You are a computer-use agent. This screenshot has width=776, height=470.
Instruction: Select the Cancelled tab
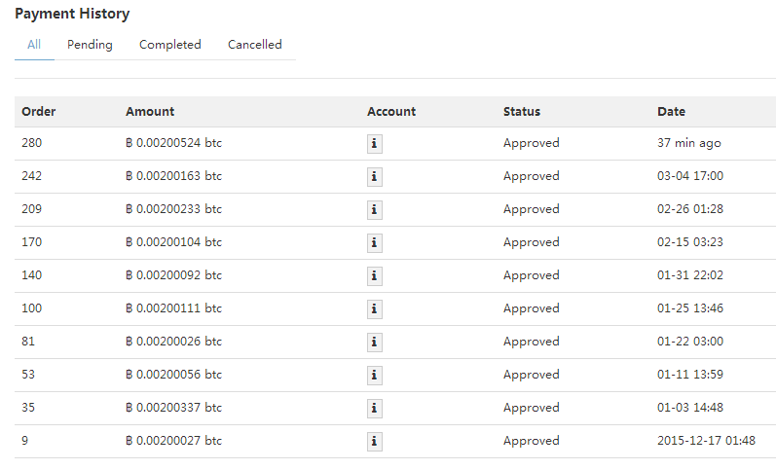click(x=254, y=45)
